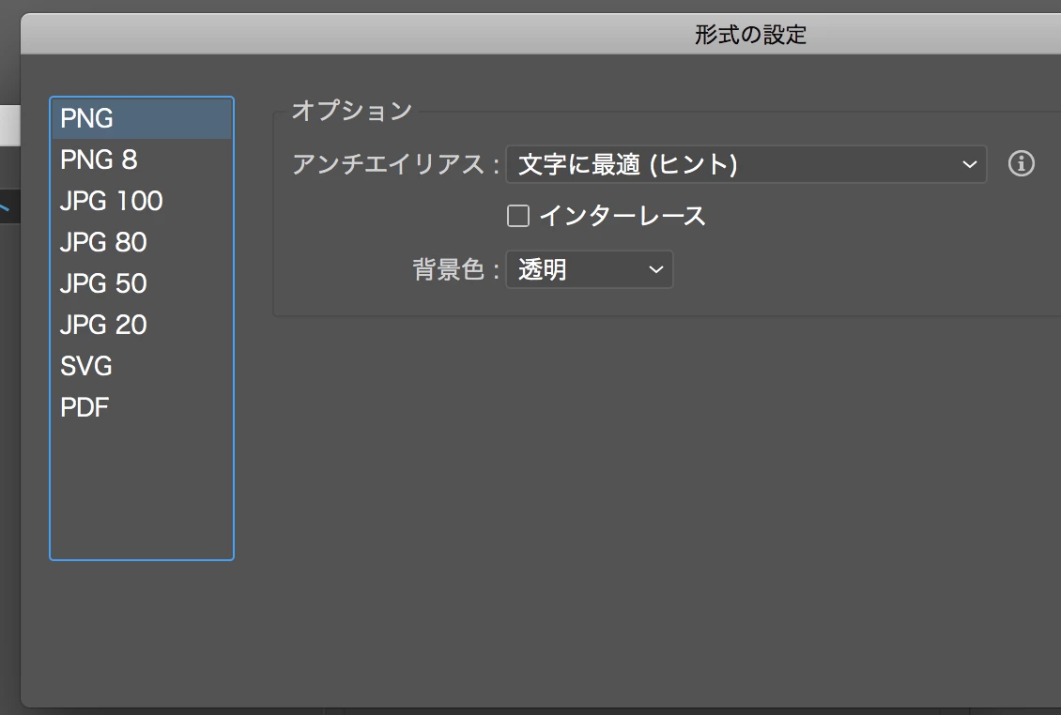The width and height of the screenshot is (1061, 715).
Task: Pick the JPG 20 format entry
Action: [x=142, y=325]
